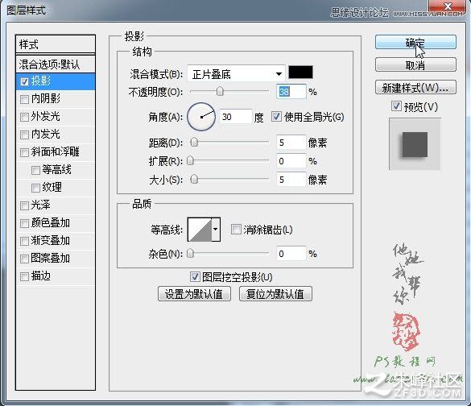Click the 确定 button
This screenshot has height=406, width=471.
pyautogui.click(x=415, y=43)
